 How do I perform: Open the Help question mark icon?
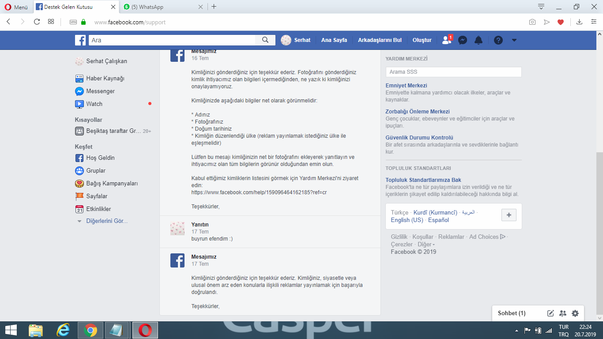click(498, 40)
